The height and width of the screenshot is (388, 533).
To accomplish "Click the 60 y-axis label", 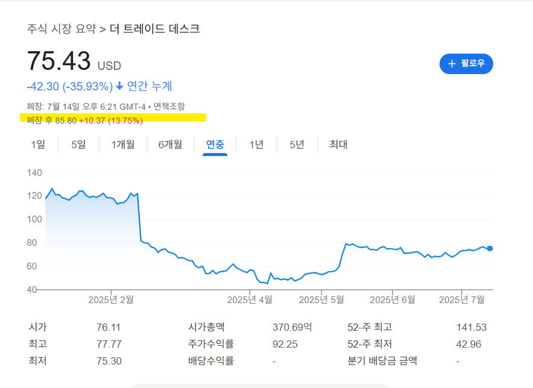I will pyautogui.click(x=31, y=266).
